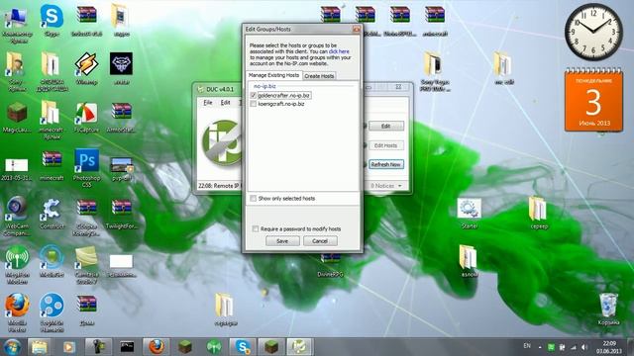634x356 pixels.
Task: Open the Recycle Bin (Корзина)
Action: 608,310
